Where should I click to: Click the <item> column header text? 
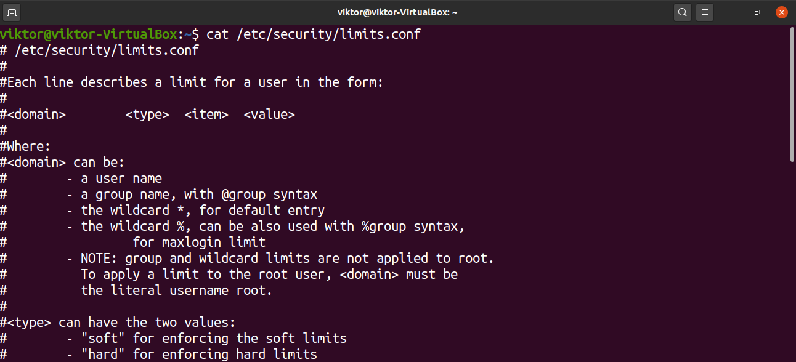click(x=206, y=115)
